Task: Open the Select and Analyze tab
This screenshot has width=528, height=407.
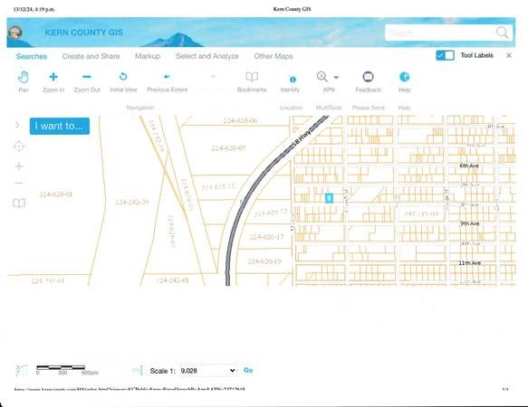Action: coord(207,56)
